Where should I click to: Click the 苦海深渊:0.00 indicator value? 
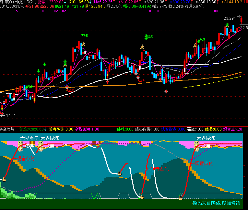coord(61,129)
